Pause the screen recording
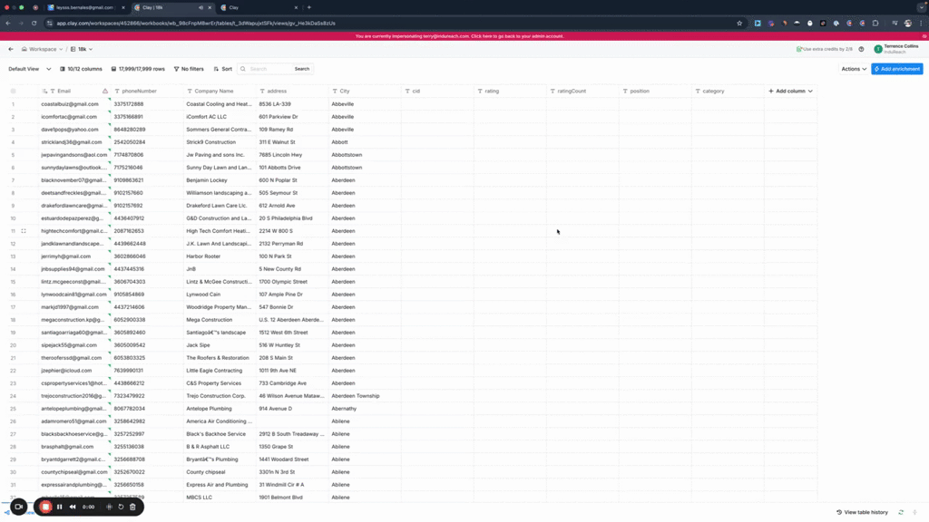 (60, 507)
